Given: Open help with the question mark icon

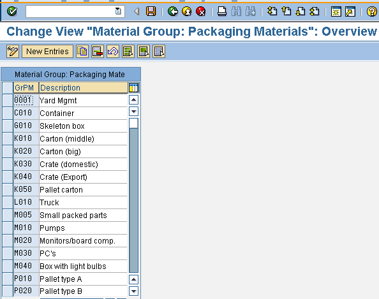Looking at the screenshot, I should (x=371, y=11).
